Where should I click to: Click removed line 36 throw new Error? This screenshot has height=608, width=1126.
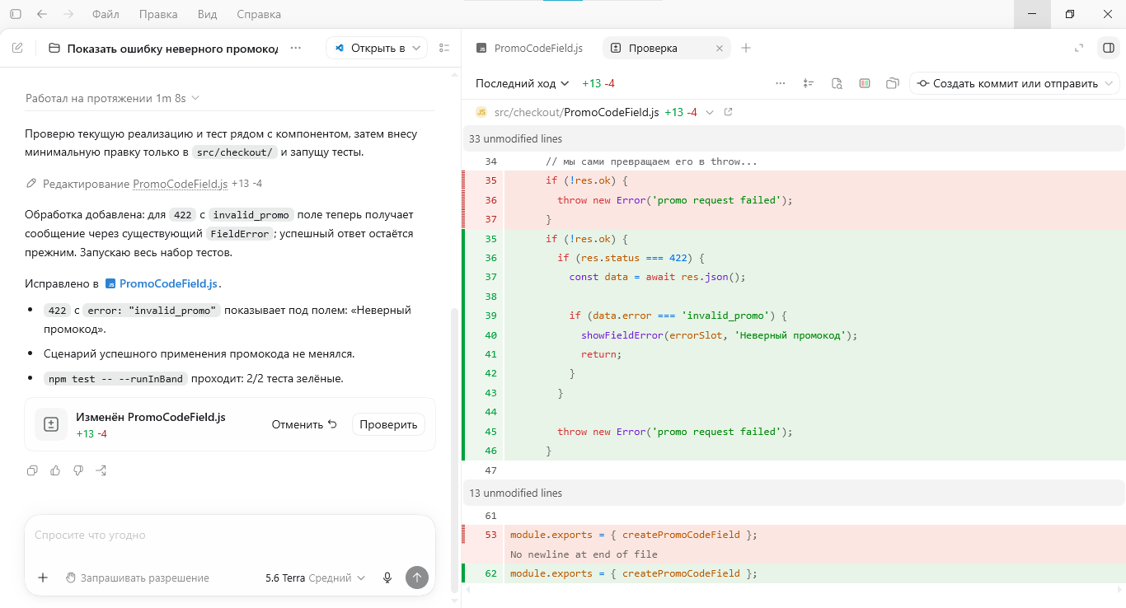(674, 200)
